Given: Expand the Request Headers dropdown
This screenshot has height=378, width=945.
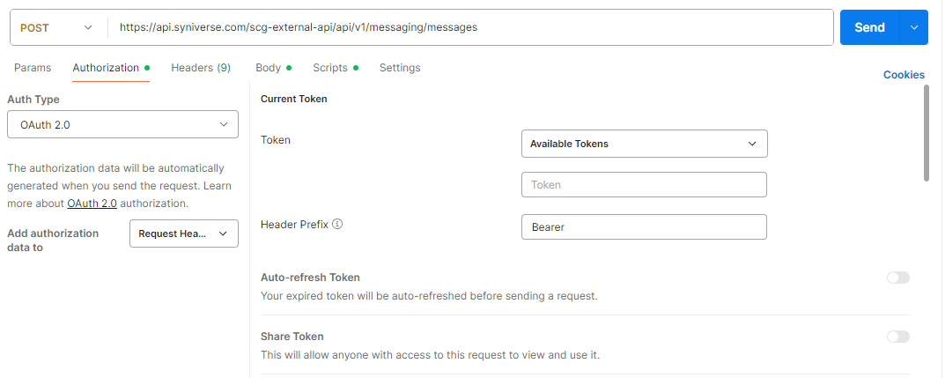Looking at the screenshot, I should click(183, 233).
